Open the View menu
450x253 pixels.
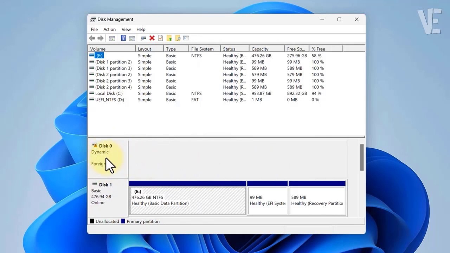126,30
